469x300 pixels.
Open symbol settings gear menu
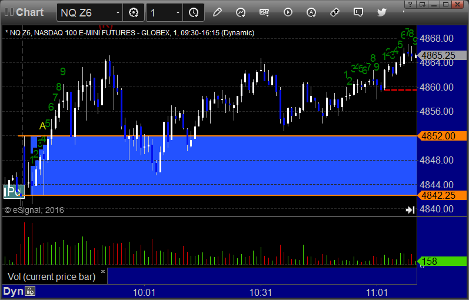pyautogui.click(x=134, y=12)
